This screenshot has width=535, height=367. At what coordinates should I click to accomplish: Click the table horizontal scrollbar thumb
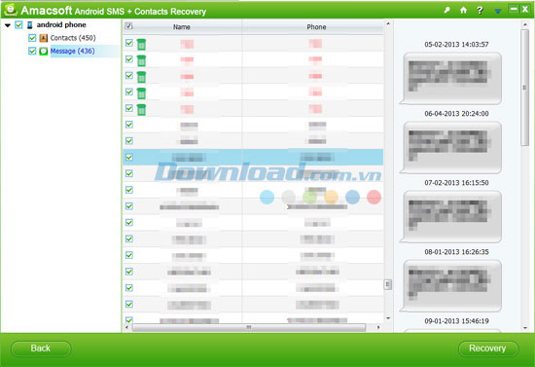coord(249,327)
